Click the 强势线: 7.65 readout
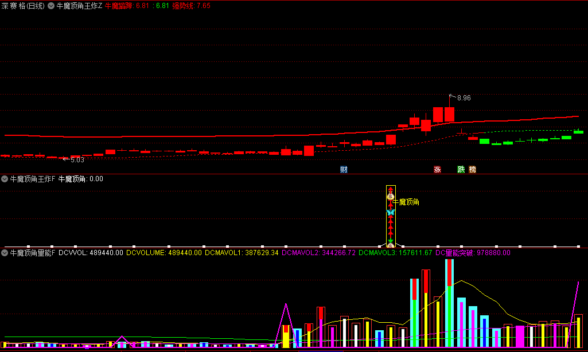Image resolution: width=588 pixels, height=352 pixels. (191, 6)
